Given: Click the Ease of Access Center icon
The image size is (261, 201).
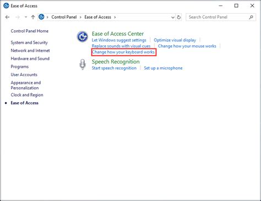Looking at the screenshot, I should click(x=83, y=36).
